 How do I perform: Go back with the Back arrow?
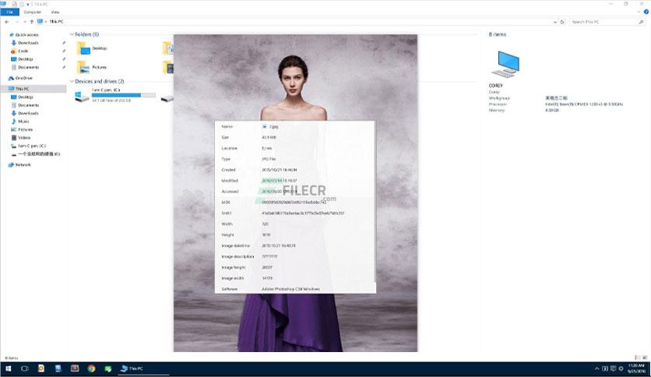[x=7, y=22]
